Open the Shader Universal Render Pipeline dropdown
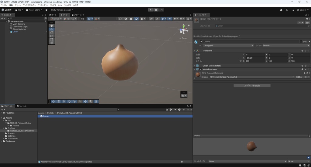The image size is (311, 167). tap(252, 77)
